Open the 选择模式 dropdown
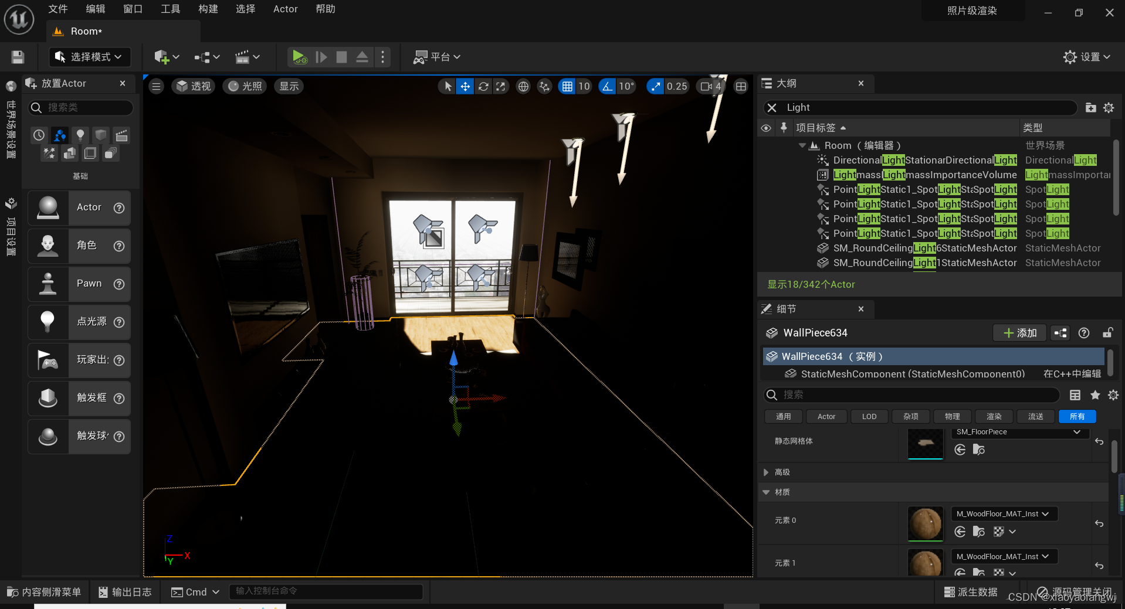1125x609 pixels. coord(89,57)
